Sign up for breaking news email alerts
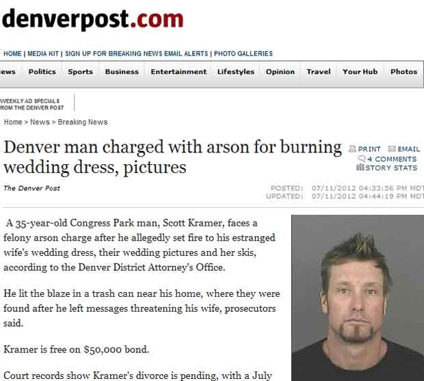Screen dimensions: 424x381 pos(137,53)
